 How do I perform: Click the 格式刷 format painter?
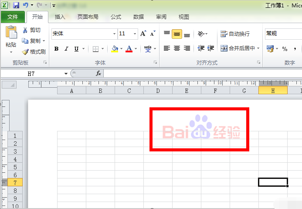[34, 51]
